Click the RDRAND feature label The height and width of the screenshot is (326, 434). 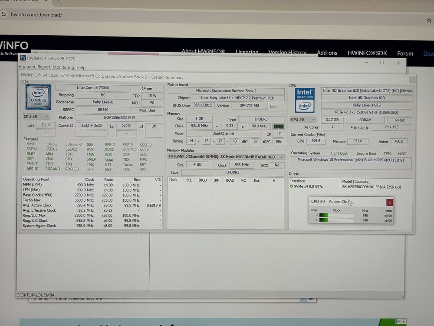53,169
